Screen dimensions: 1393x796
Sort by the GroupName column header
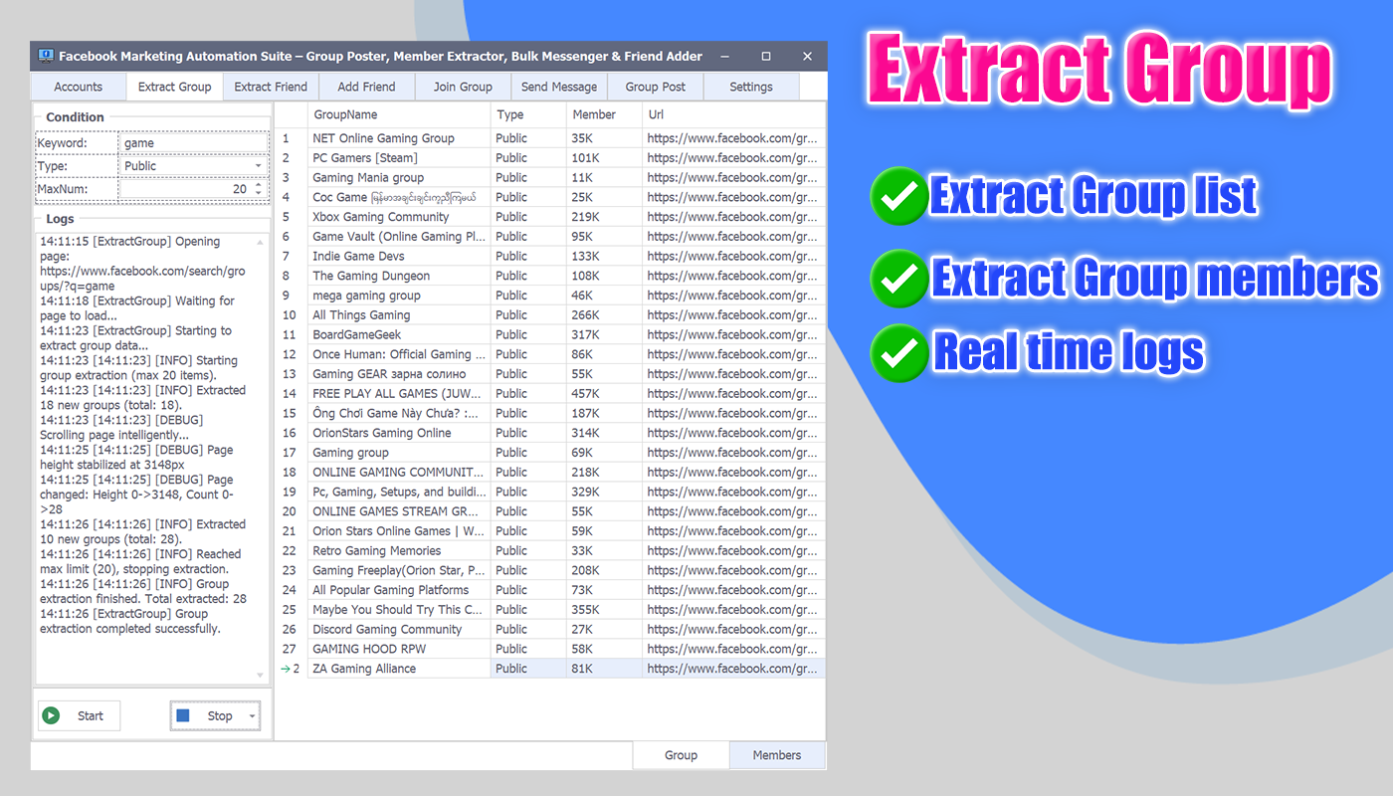click(399, 114)
